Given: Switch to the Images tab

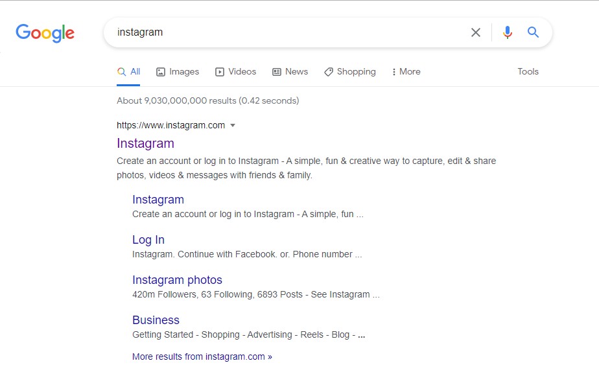Looking at the screenshot, I should (178, 72).
